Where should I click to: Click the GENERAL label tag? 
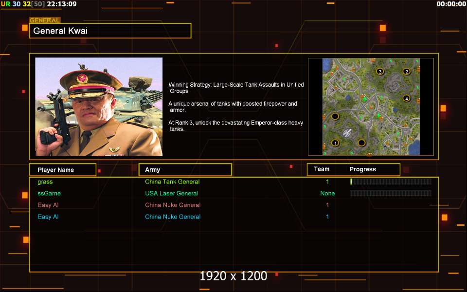tap(45, 20)
